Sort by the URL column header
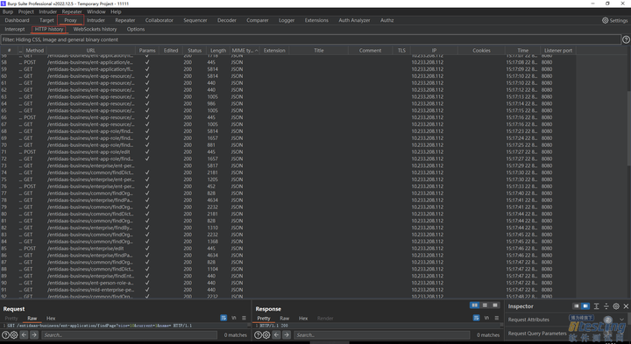The height and width of the screenshot is (344, 631). [91, 50]
